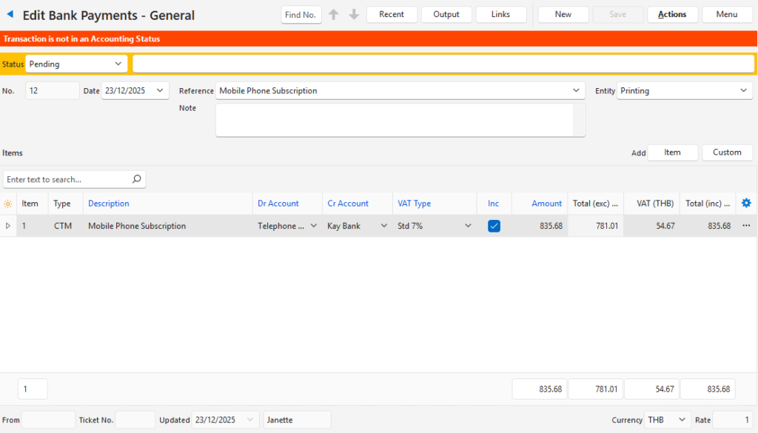The image size is (758, 433).
Task: Click the New button
Action: pos(563,15)
